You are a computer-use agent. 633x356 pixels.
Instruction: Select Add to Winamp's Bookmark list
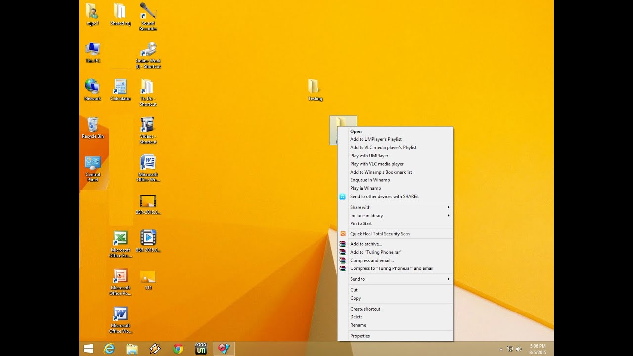[395, 172]
